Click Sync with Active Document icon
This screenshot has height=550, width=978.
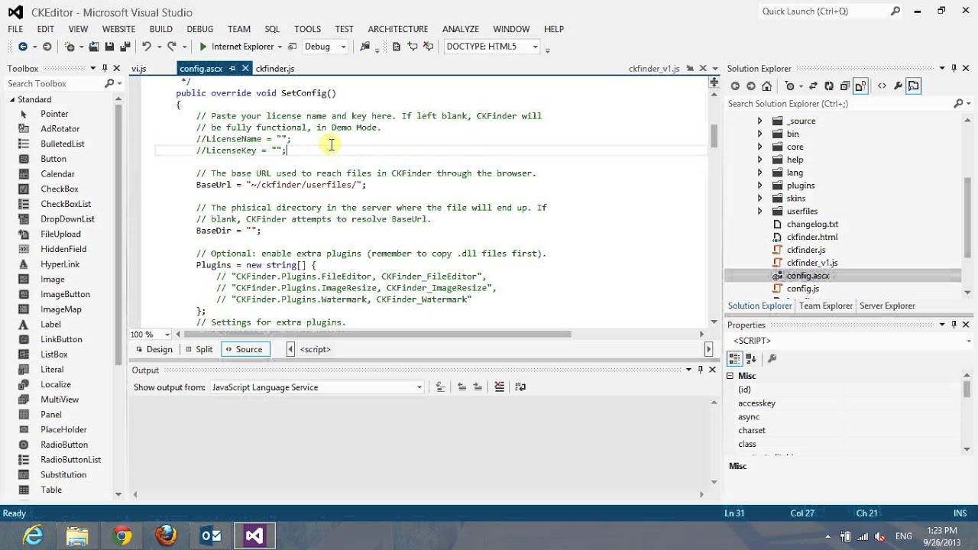(x=812, y=86)
